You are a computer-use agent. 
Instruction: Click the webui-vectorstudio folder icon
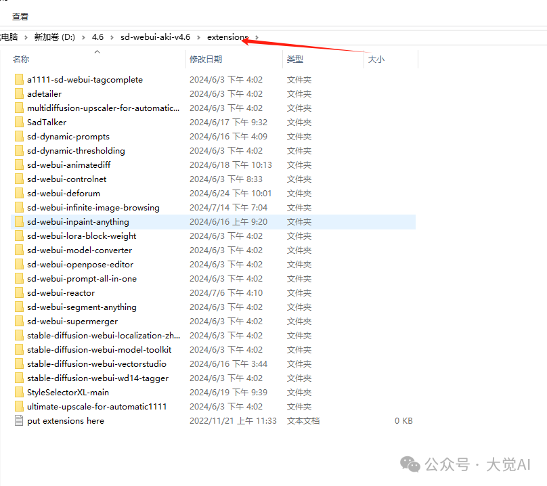[x=19, y=364]
